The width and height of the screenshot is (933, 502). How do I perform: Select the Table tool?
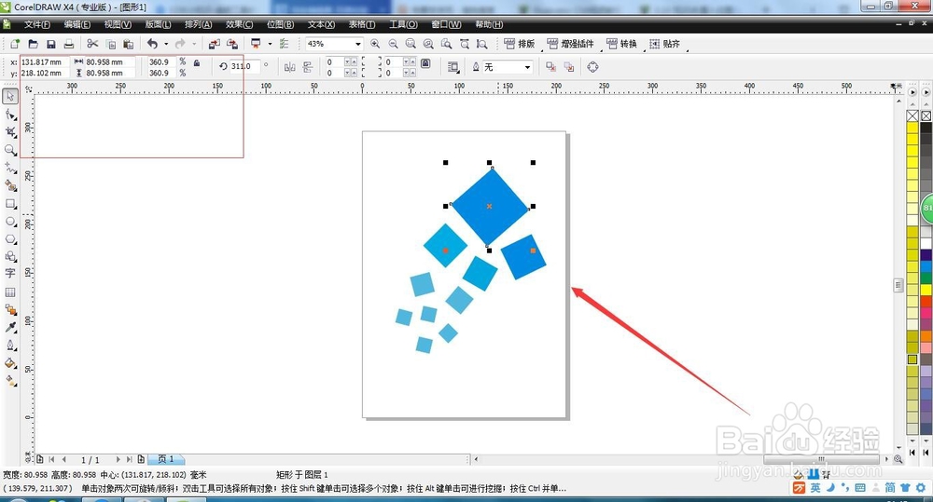10,292
